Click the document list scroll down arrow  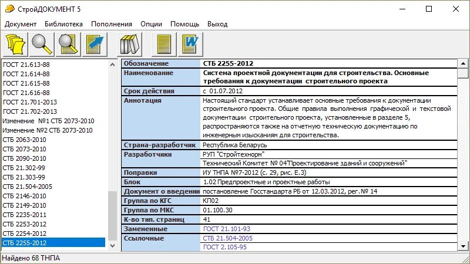click(112, 246)
